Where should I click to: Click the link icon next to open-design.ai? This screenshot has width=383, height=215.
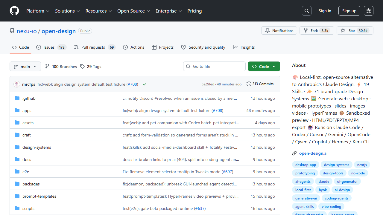click(294, 153)
